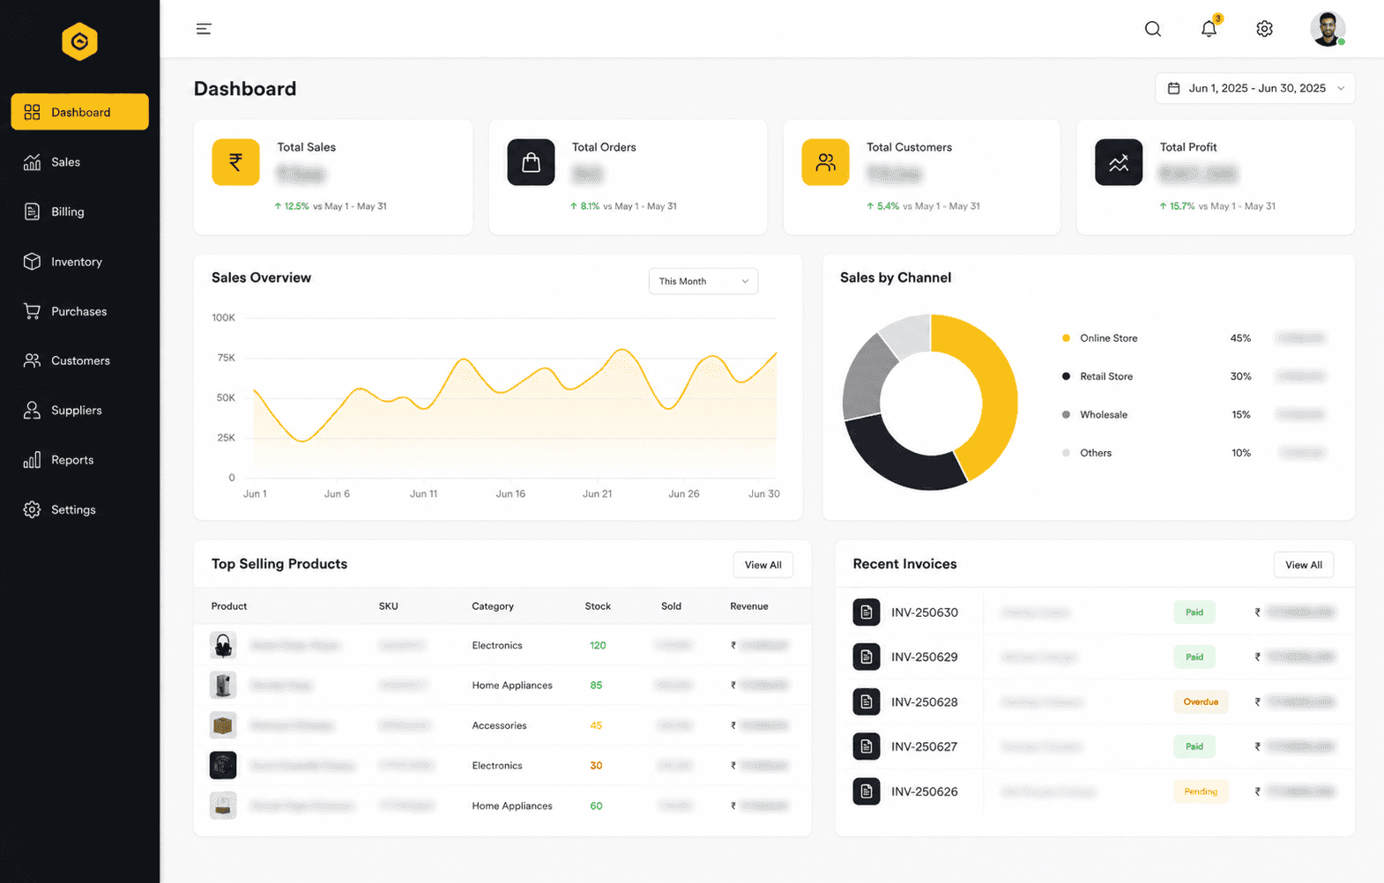This screenshot has width=1384, height=883.
Task: Click the 12.5% Total Sales growth figure
Action: [x=297, y=206]
